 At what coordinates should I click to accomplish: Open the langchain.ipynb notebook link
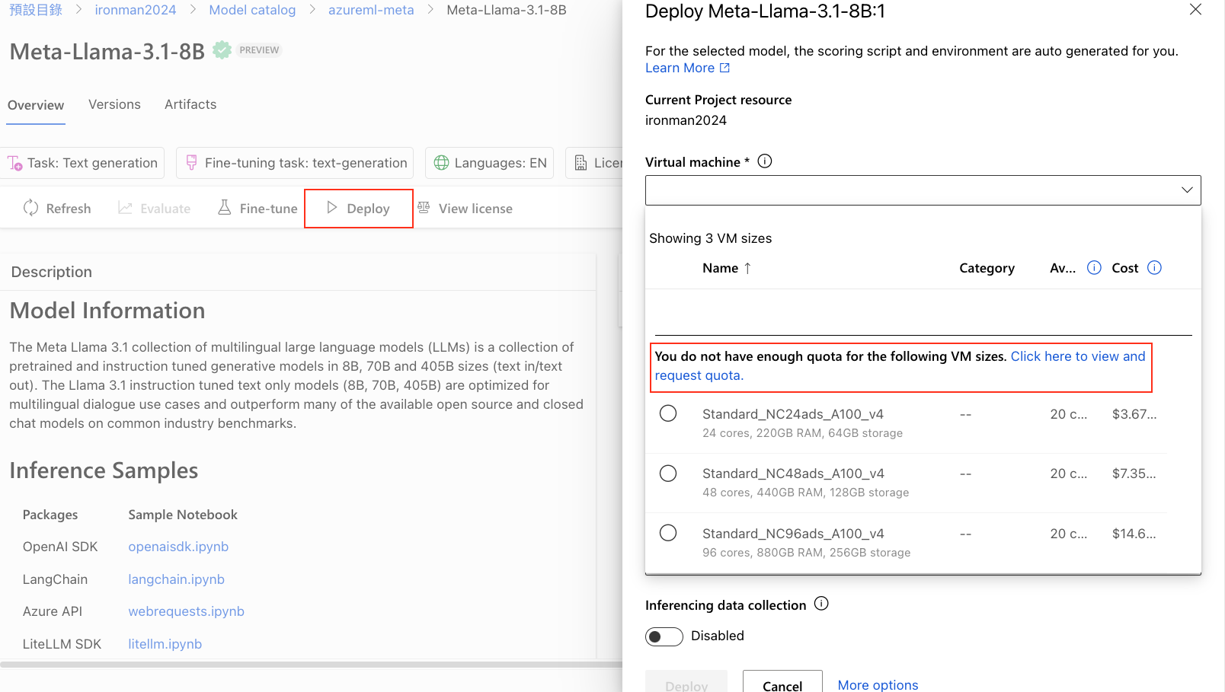click(x=177, y=579)
